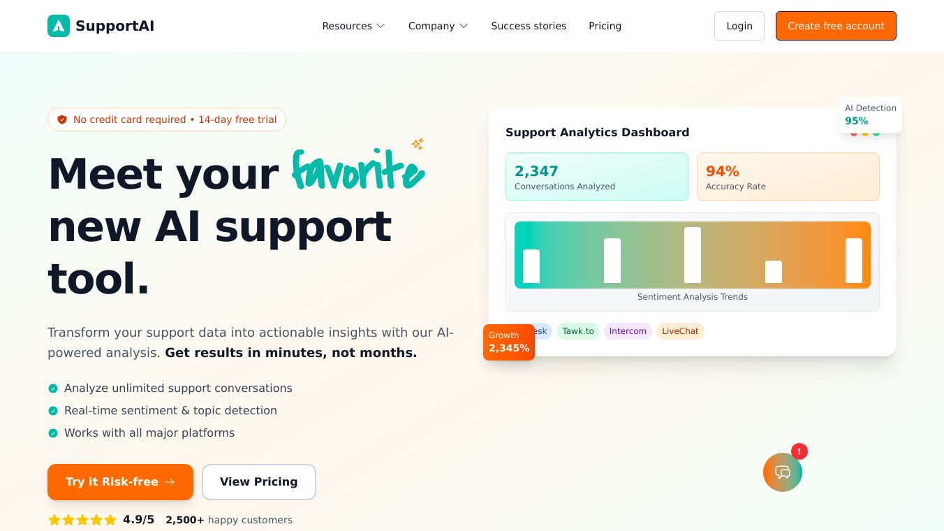
Task: Click the Login button
Action: pos(739,26)
